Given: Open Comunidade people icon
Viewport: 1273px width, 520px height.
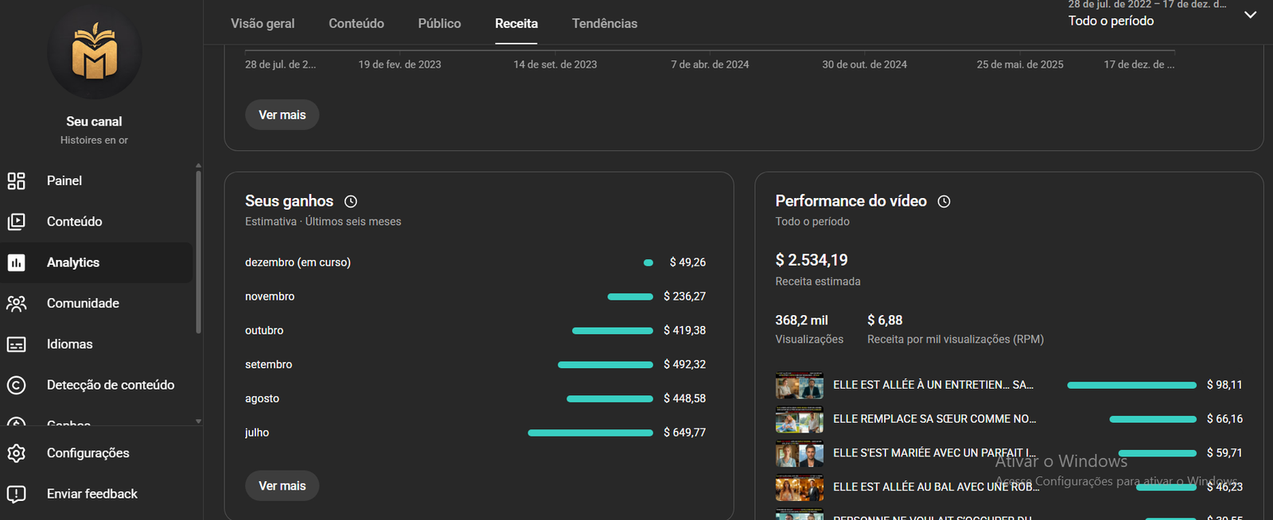Looking at the screenshot, I should click(16, 303).
